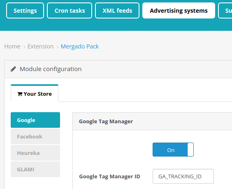This screenshot has width=232, height=189.
Task: Click the pencil icon beside Module configuration
Action: pyautogui.click(x=13, y=69)
